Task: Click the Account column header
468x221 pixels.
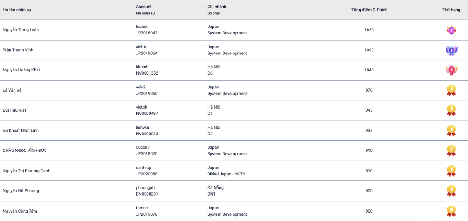Action: coord(144,7)
